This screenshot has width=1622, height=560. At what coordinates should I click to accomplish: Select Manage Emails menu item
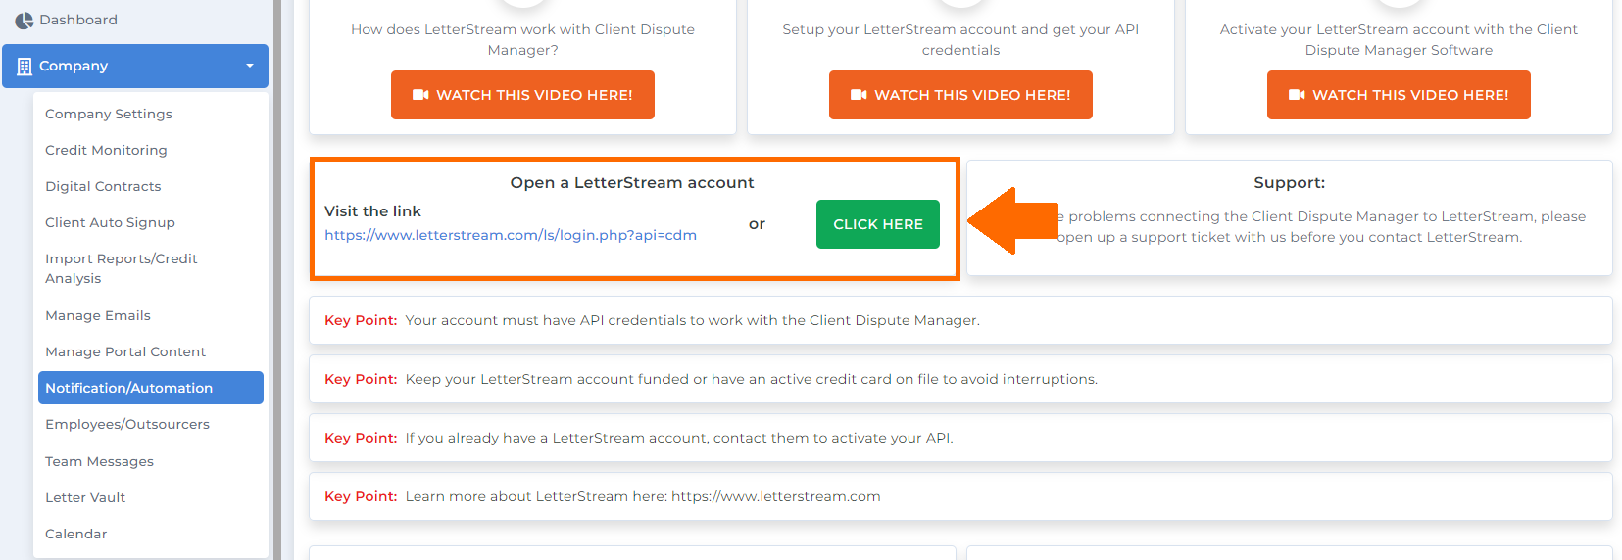pos(98,315)
